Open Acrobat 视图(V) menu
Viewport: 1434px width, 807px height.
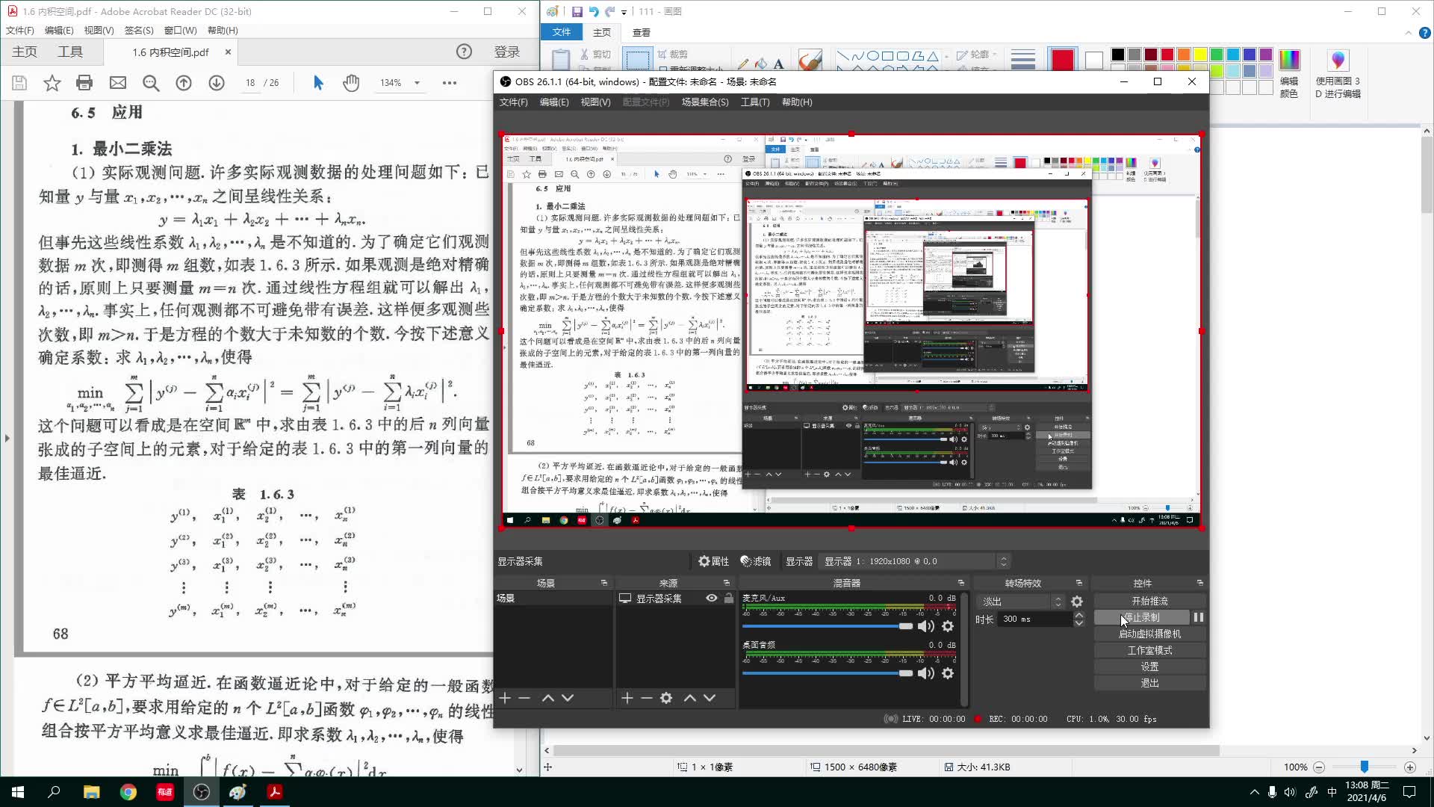tap(99, 31)
